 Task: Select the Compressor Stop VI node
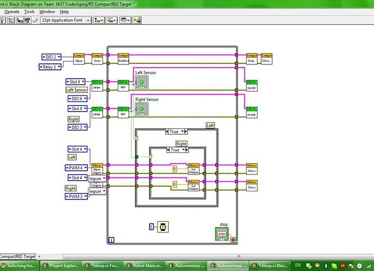[x=252, y=59]
